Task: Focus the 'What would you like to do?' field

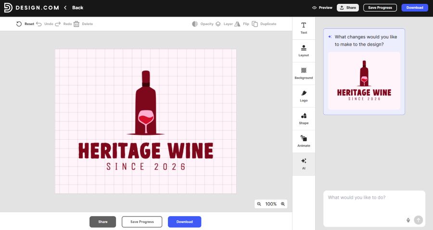Action: point(374,208)
